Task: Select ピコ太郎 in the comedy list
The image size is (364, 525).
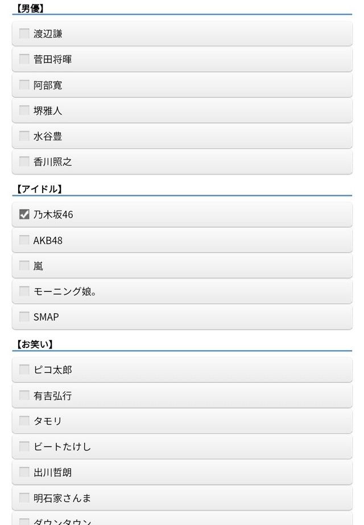Action: [x=24, y=370]
